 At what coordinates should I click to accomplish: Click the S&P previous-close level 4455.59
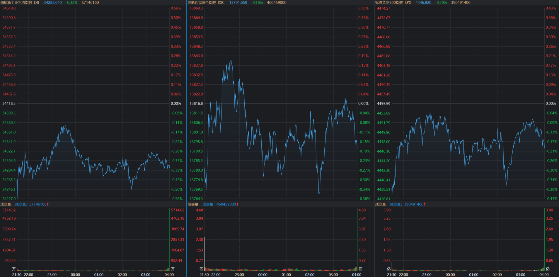[x=384, y=104]
